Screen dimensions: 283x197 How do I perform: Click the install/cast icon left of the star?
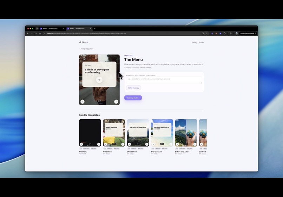pyautogui.click(x=203, y=34)
